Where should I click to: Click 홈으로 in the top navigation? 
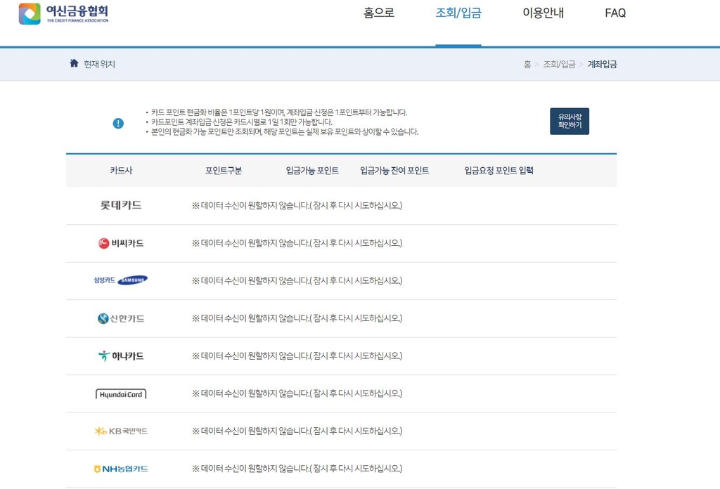point(379,13)
